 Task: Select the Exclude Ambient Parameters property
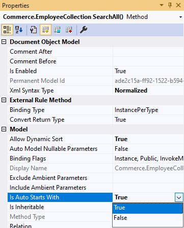click(60, 178)
